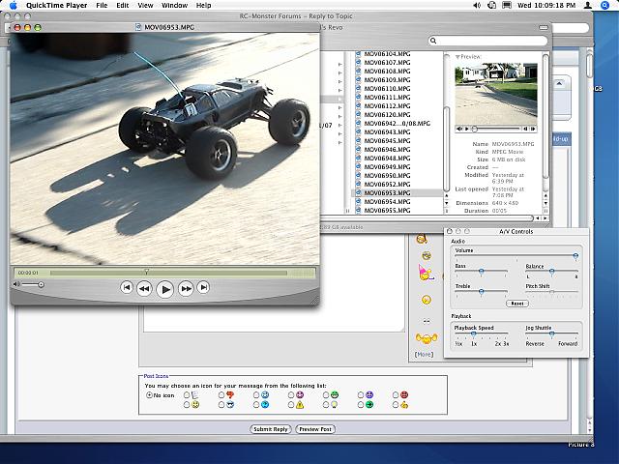The width and height of the screenshot is (619, 464).
Task: Expand more smilies via [More] link
Action: coord(424,354)
